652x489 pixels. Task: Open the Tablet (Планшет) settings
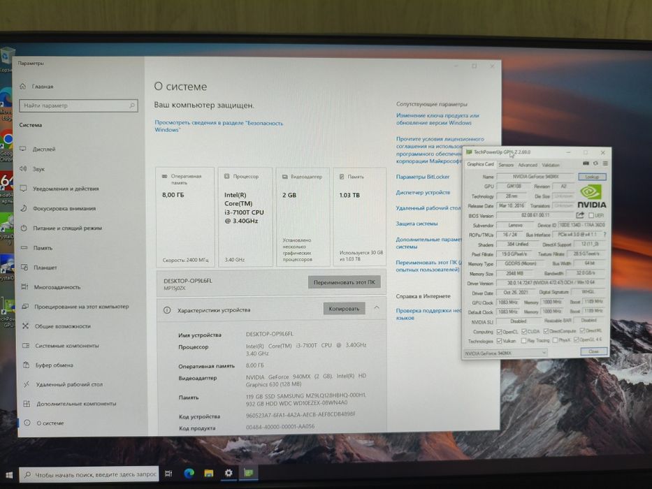tap(45, 268)
